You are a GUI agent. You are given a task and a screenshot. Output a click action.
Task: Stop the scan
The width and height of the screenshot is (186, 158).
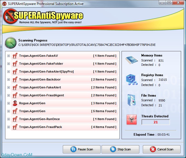point(120,149)
